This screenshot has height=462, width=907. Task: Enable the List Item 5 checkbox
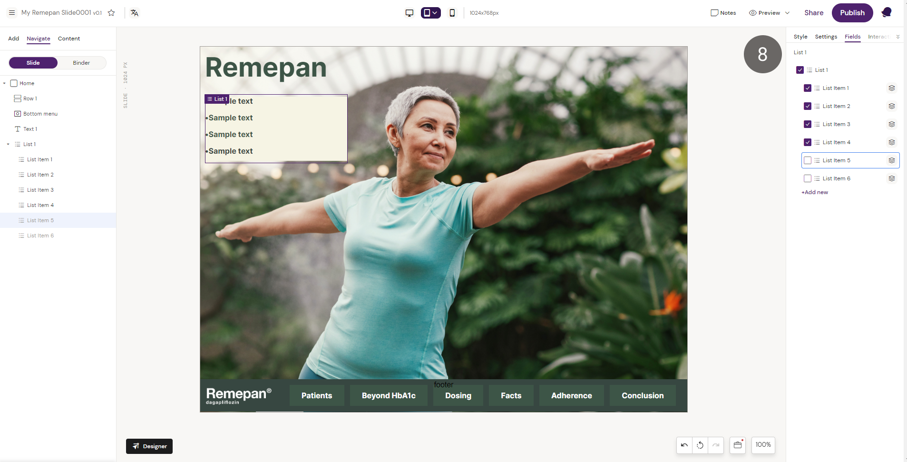click(x=807, y=160)
